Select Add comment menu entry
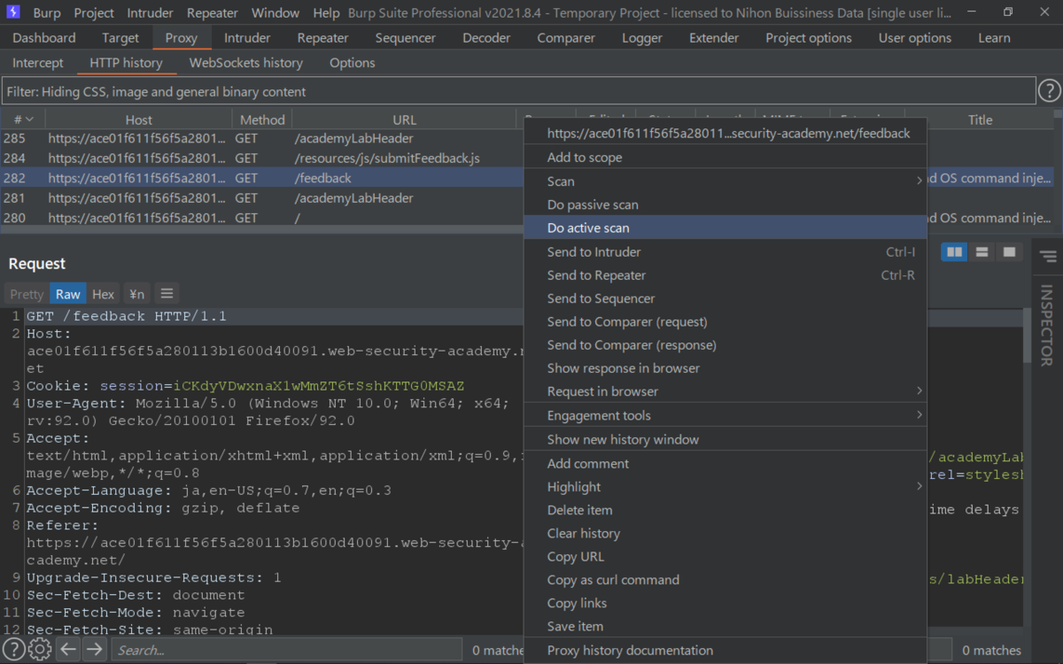The width and height of the screenshot is (1063, 664). (x=725, y=464)
